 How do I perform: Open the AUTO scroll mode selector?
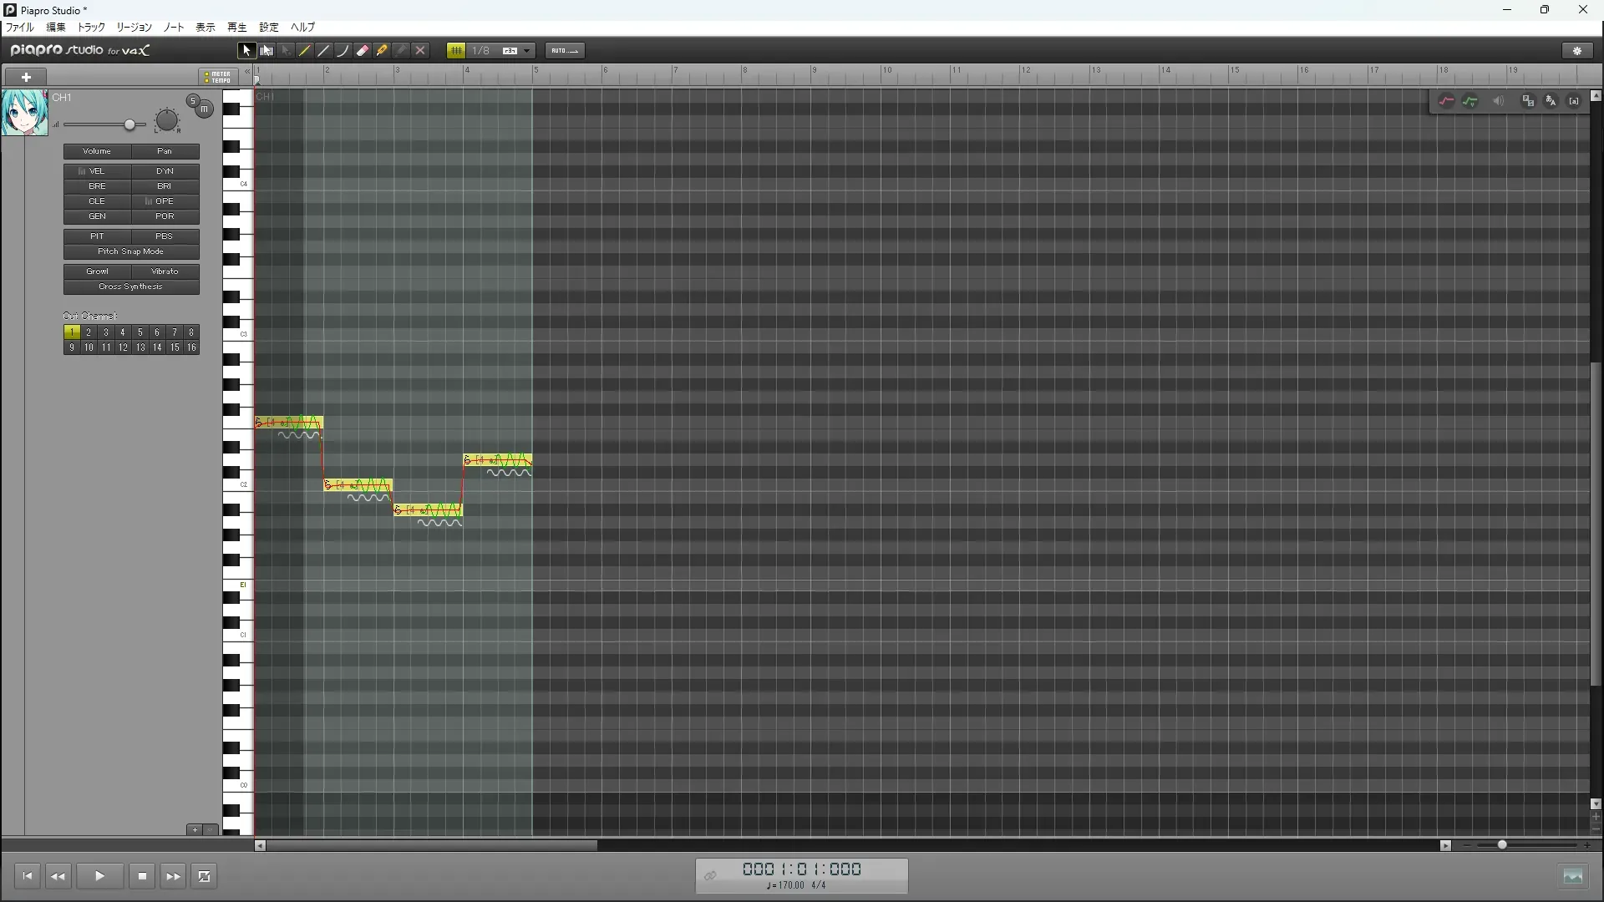pyautogui.click(x=565, y=51)
